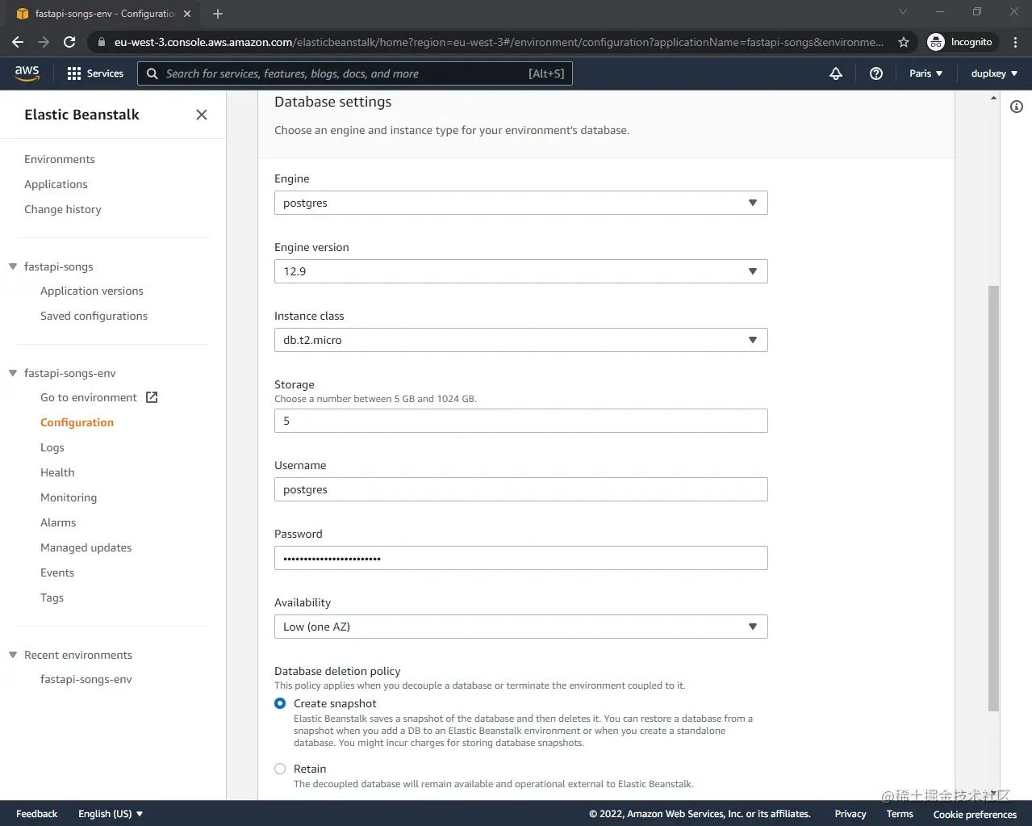Image resolution: width=1032 pixels, height=826 pixels.
Task: Click the Feedback button
Action: pyautogui.click(x=36, y=814)
